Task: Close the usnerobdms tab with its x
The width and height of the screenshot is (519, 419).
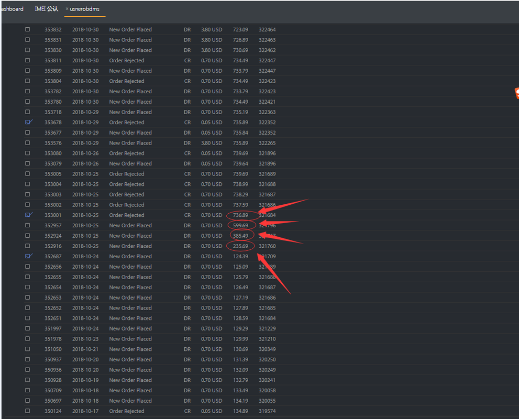Action: (67, 9)
